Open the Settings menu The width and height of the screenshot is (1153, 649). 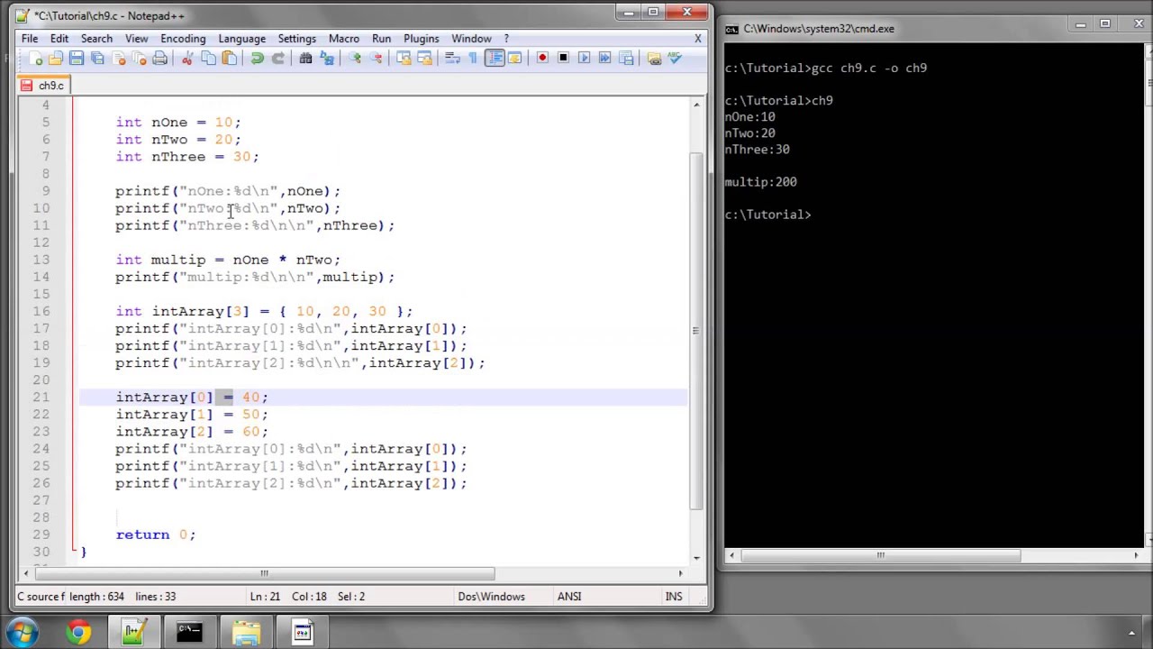[x=296, y=39]
